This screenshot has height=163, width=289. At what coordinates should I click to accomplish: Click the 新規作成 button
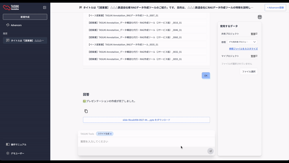25,17
